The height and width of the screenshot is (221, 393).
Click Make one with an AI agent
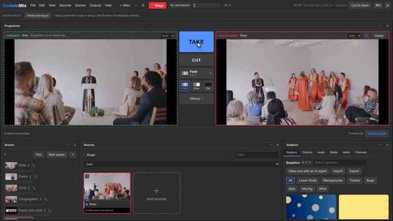308,171
